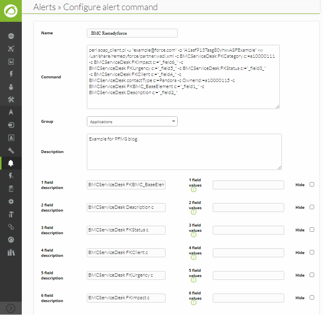The image size is (323, 315).
Task: Open the books library icon in sidebar
Action: click(11, 252)
